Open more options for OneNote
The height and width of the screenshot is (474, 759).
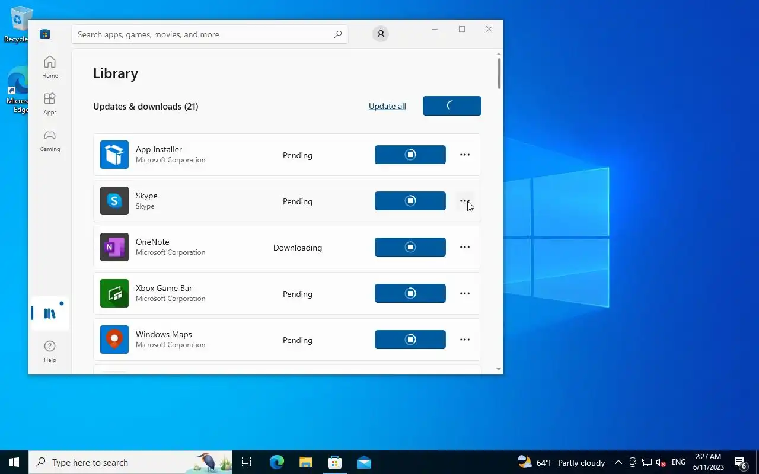click(465, 247)
